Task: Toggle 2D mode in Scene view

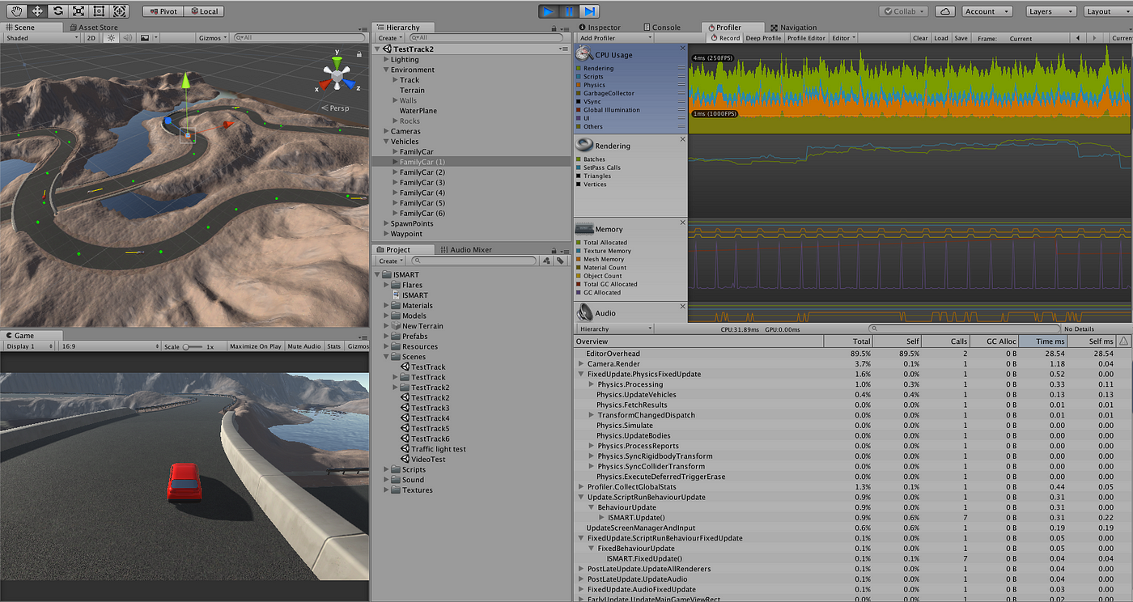Action: pos(91,38)
